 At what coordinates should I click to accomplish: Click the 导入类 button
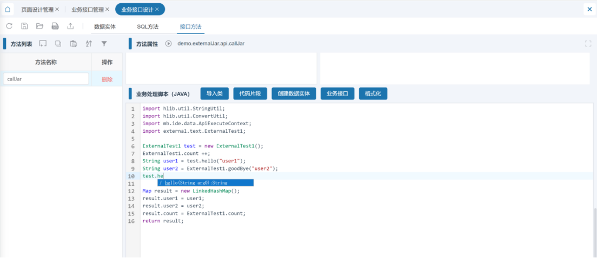(214, 93)
